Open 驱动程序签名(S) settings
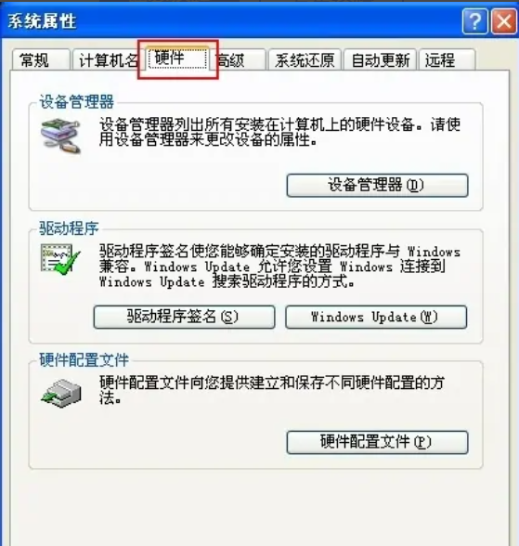 [184, 317]
